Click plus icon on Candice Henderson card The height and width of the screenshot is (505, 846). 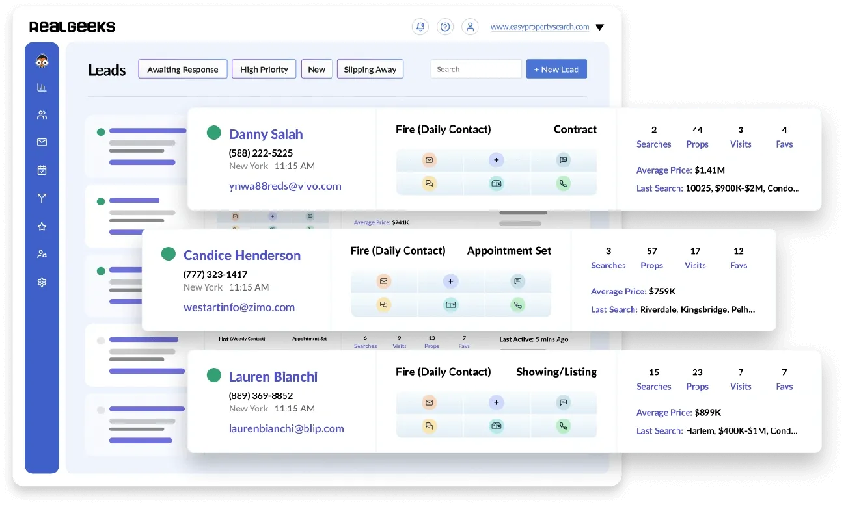pyautogui.click(x=451, y=281)
